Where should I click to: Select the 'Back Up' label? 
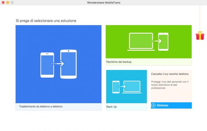click(112, 106)
